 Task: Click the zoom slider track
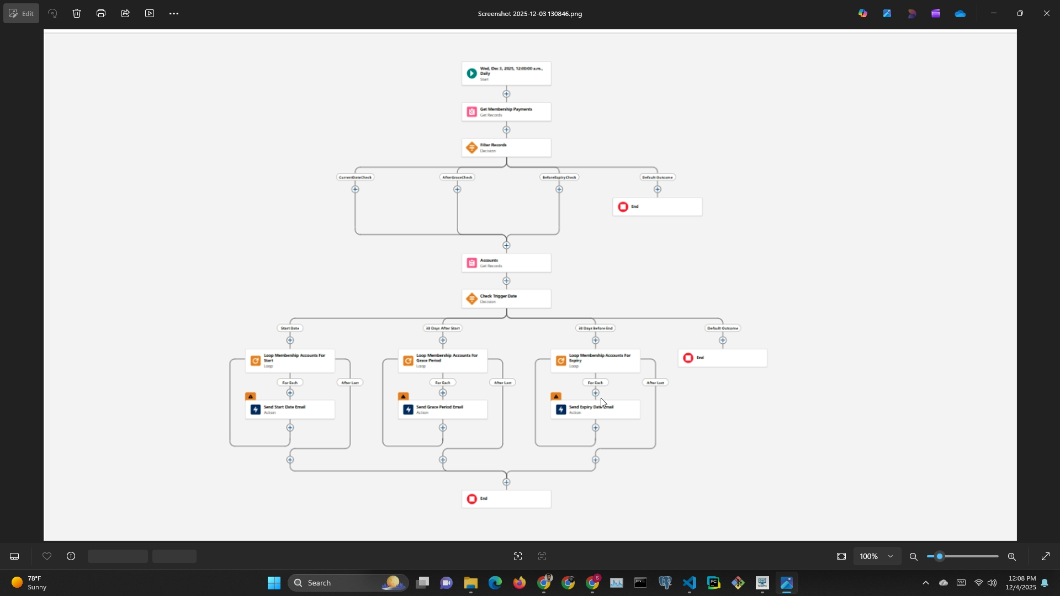click(x=972, y=556)
